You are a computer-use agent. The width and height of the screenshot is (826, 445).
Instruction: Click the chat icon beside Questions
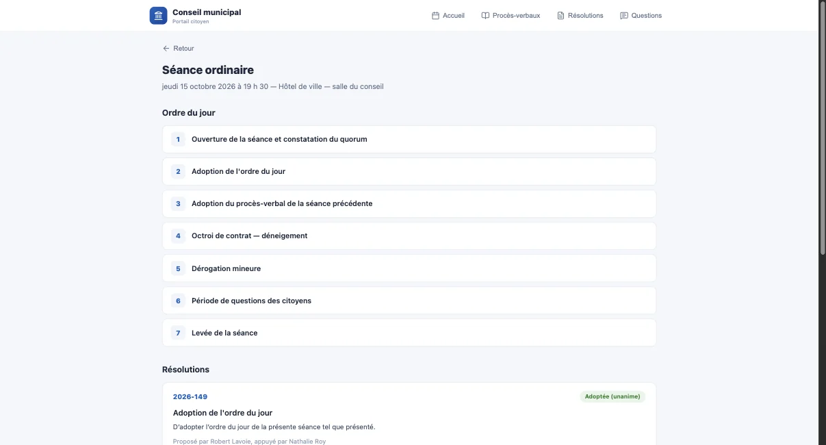[624, 16]
